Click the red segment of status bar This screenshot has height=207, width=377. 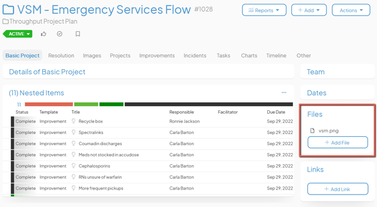49,104
